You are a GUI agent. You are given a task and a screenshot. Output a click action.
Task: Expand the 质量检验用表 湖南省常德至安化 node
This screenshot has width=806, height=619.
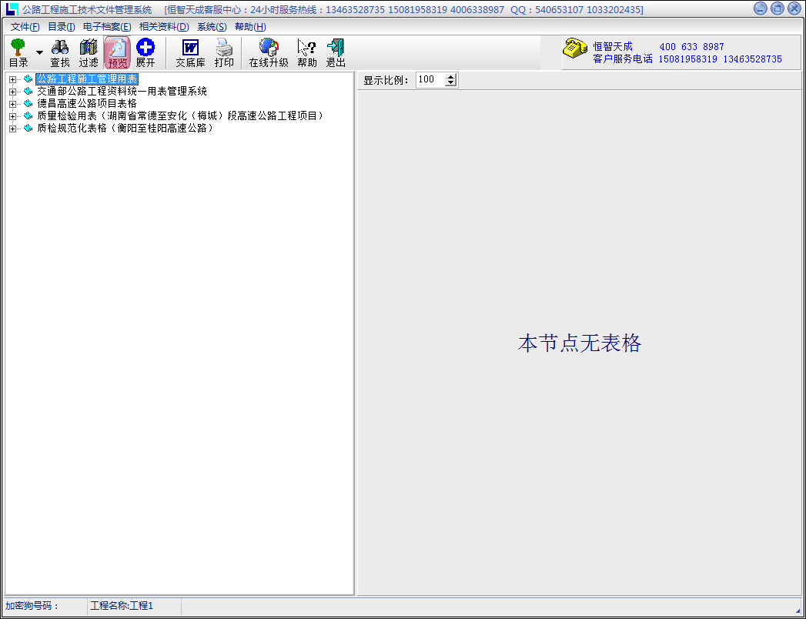(x=13, y=116)
